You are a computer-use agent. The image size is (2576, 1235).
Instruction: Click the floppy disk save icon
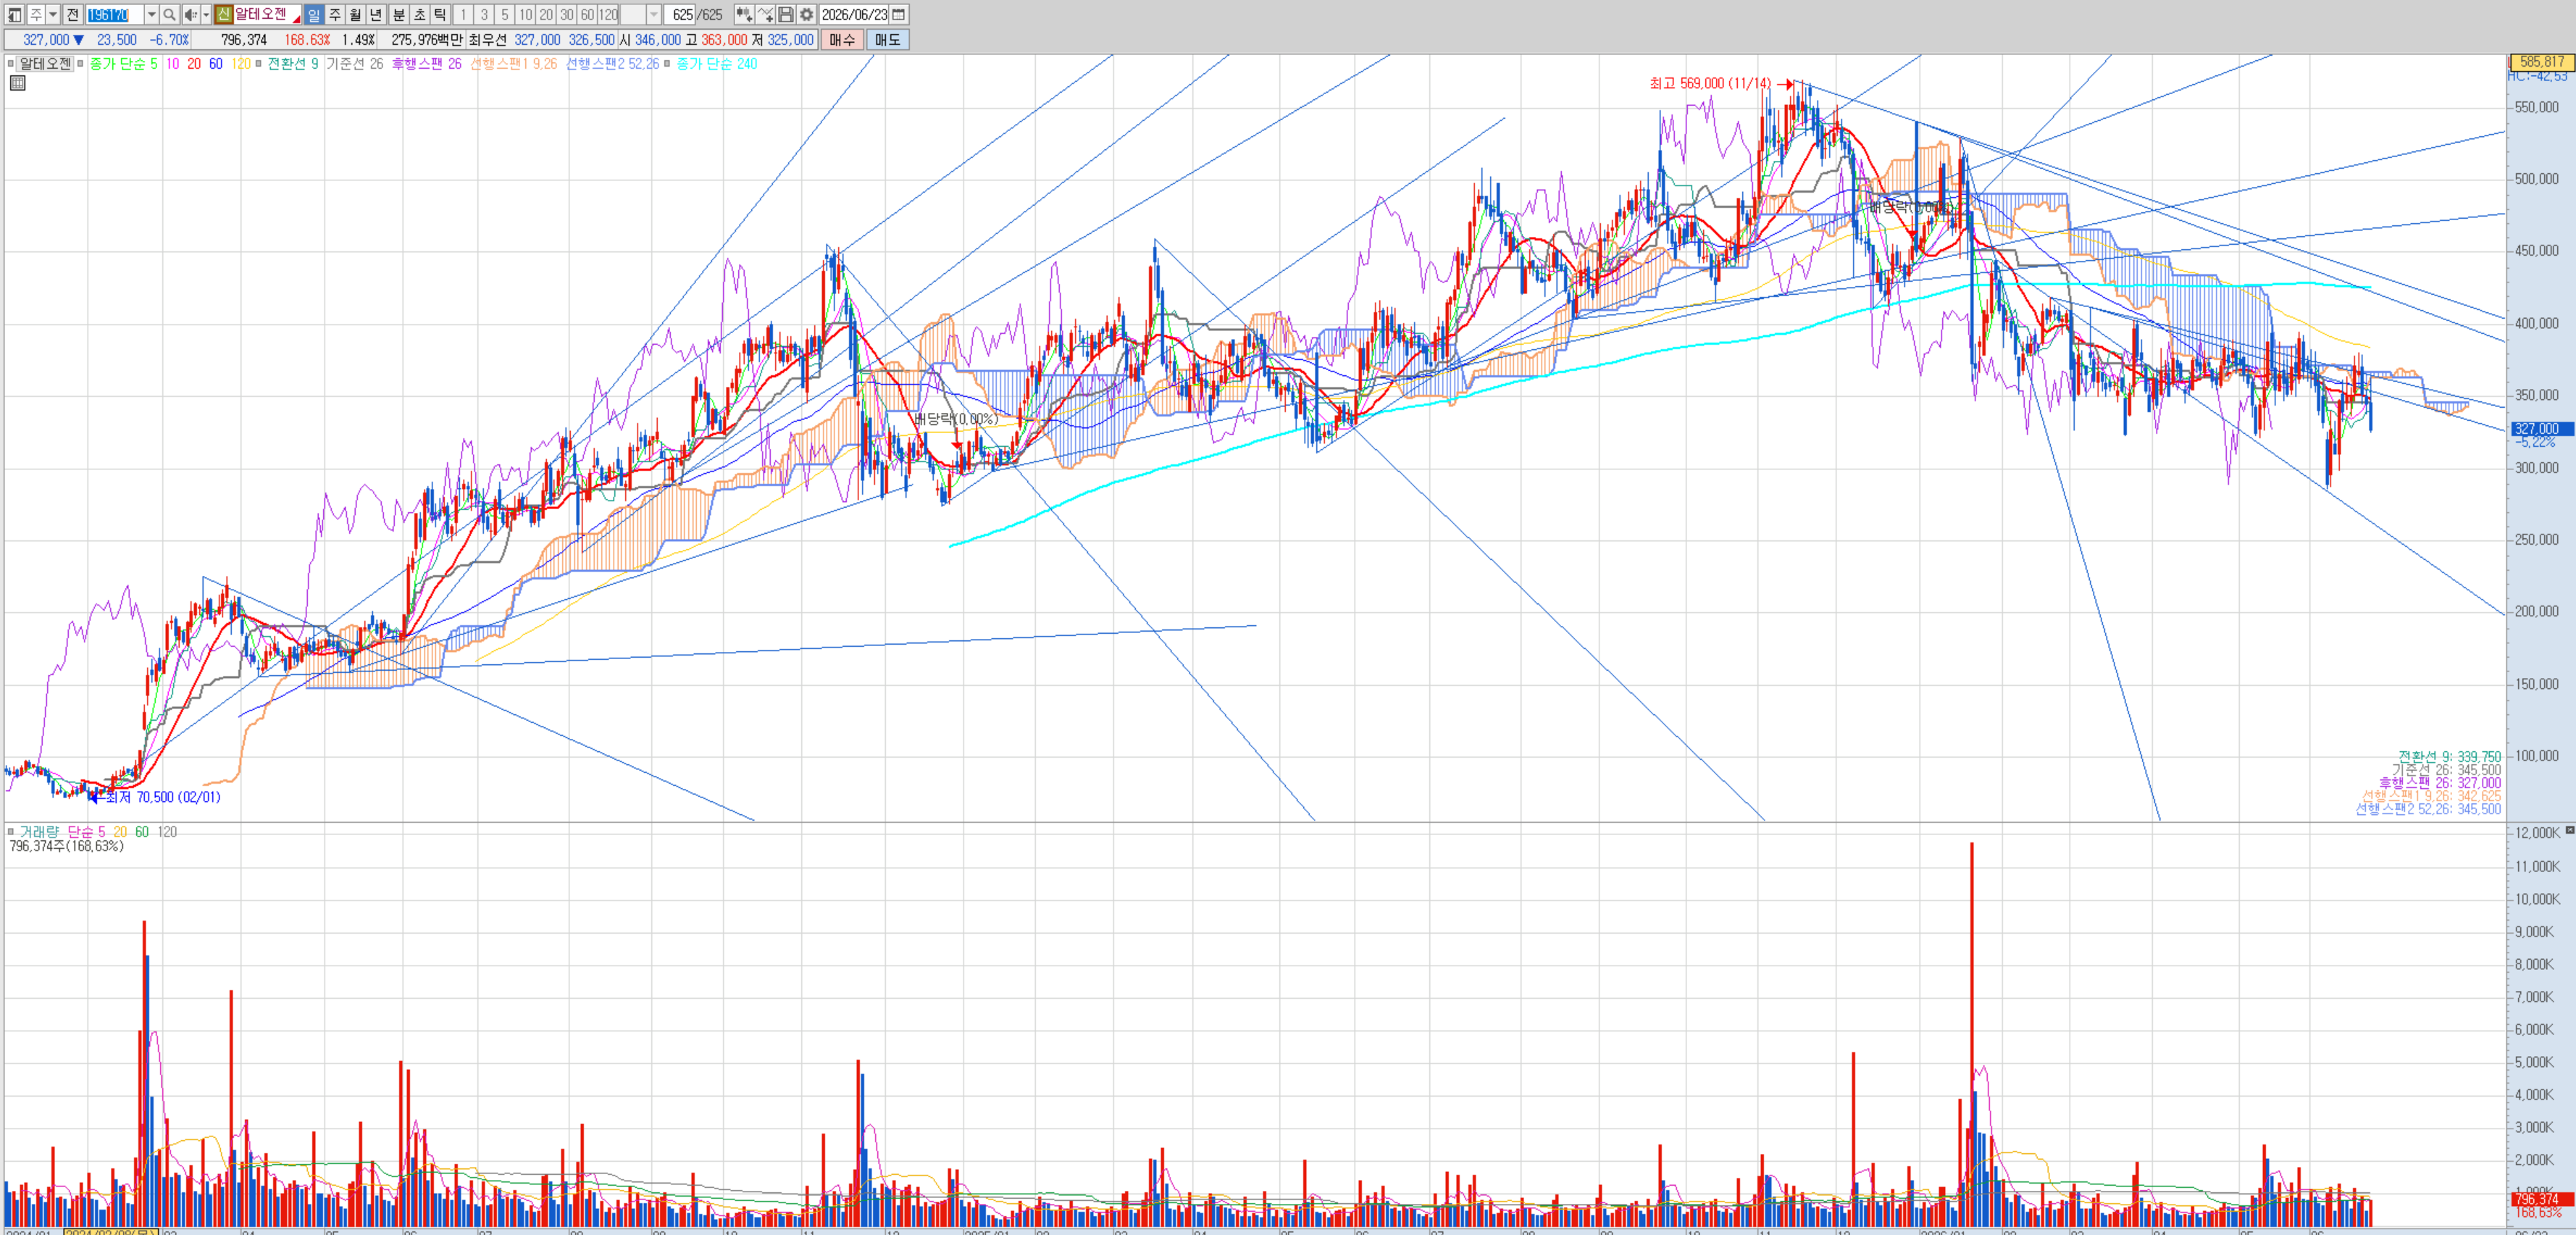pos(786,14)
